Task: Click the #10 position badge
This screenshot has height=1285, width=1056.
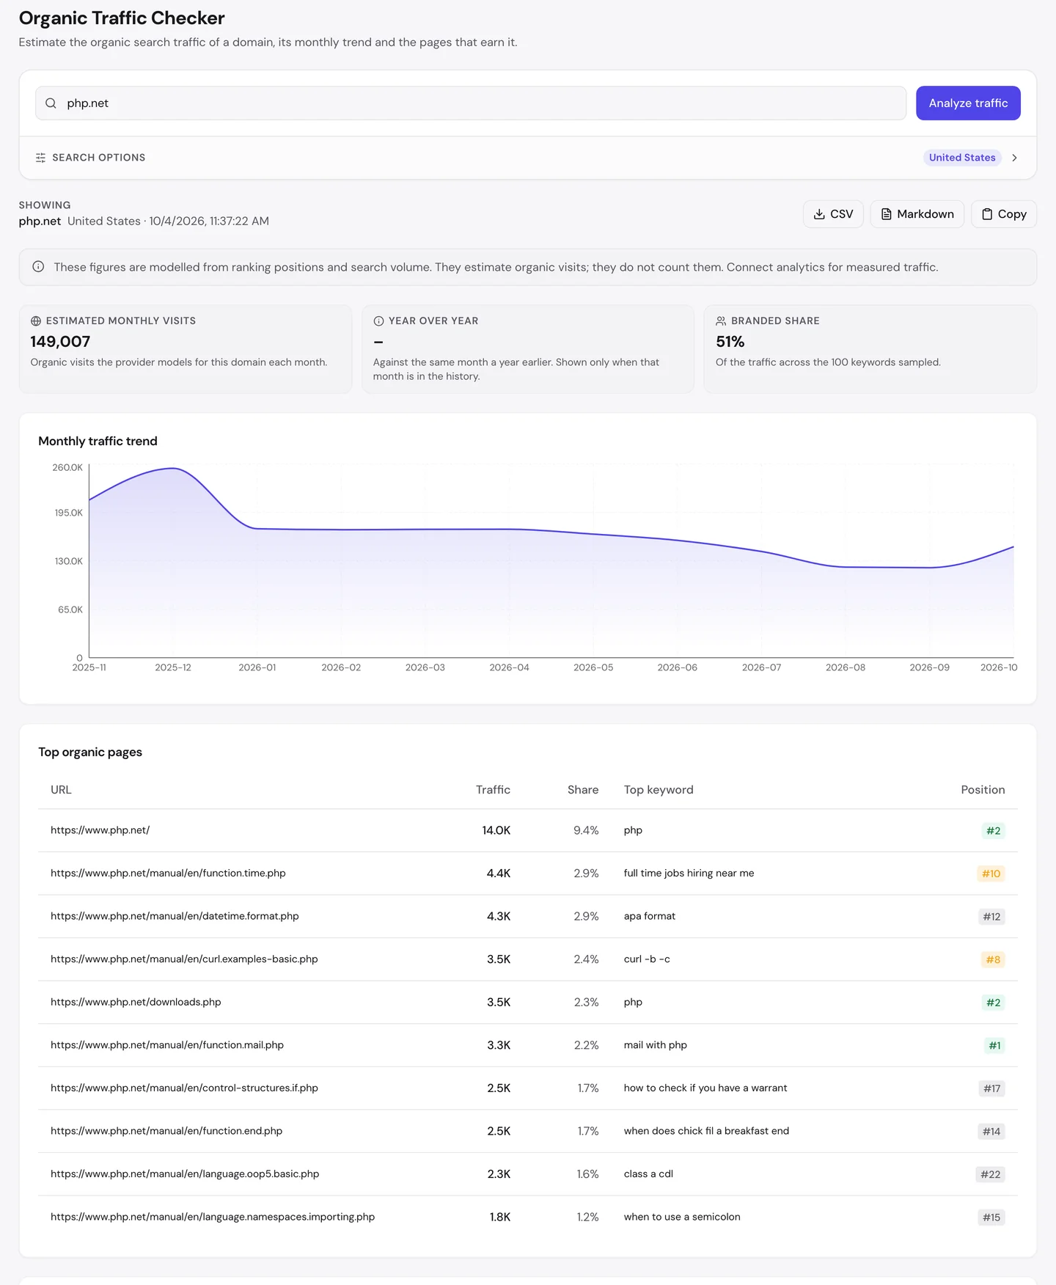Action: 991,874
